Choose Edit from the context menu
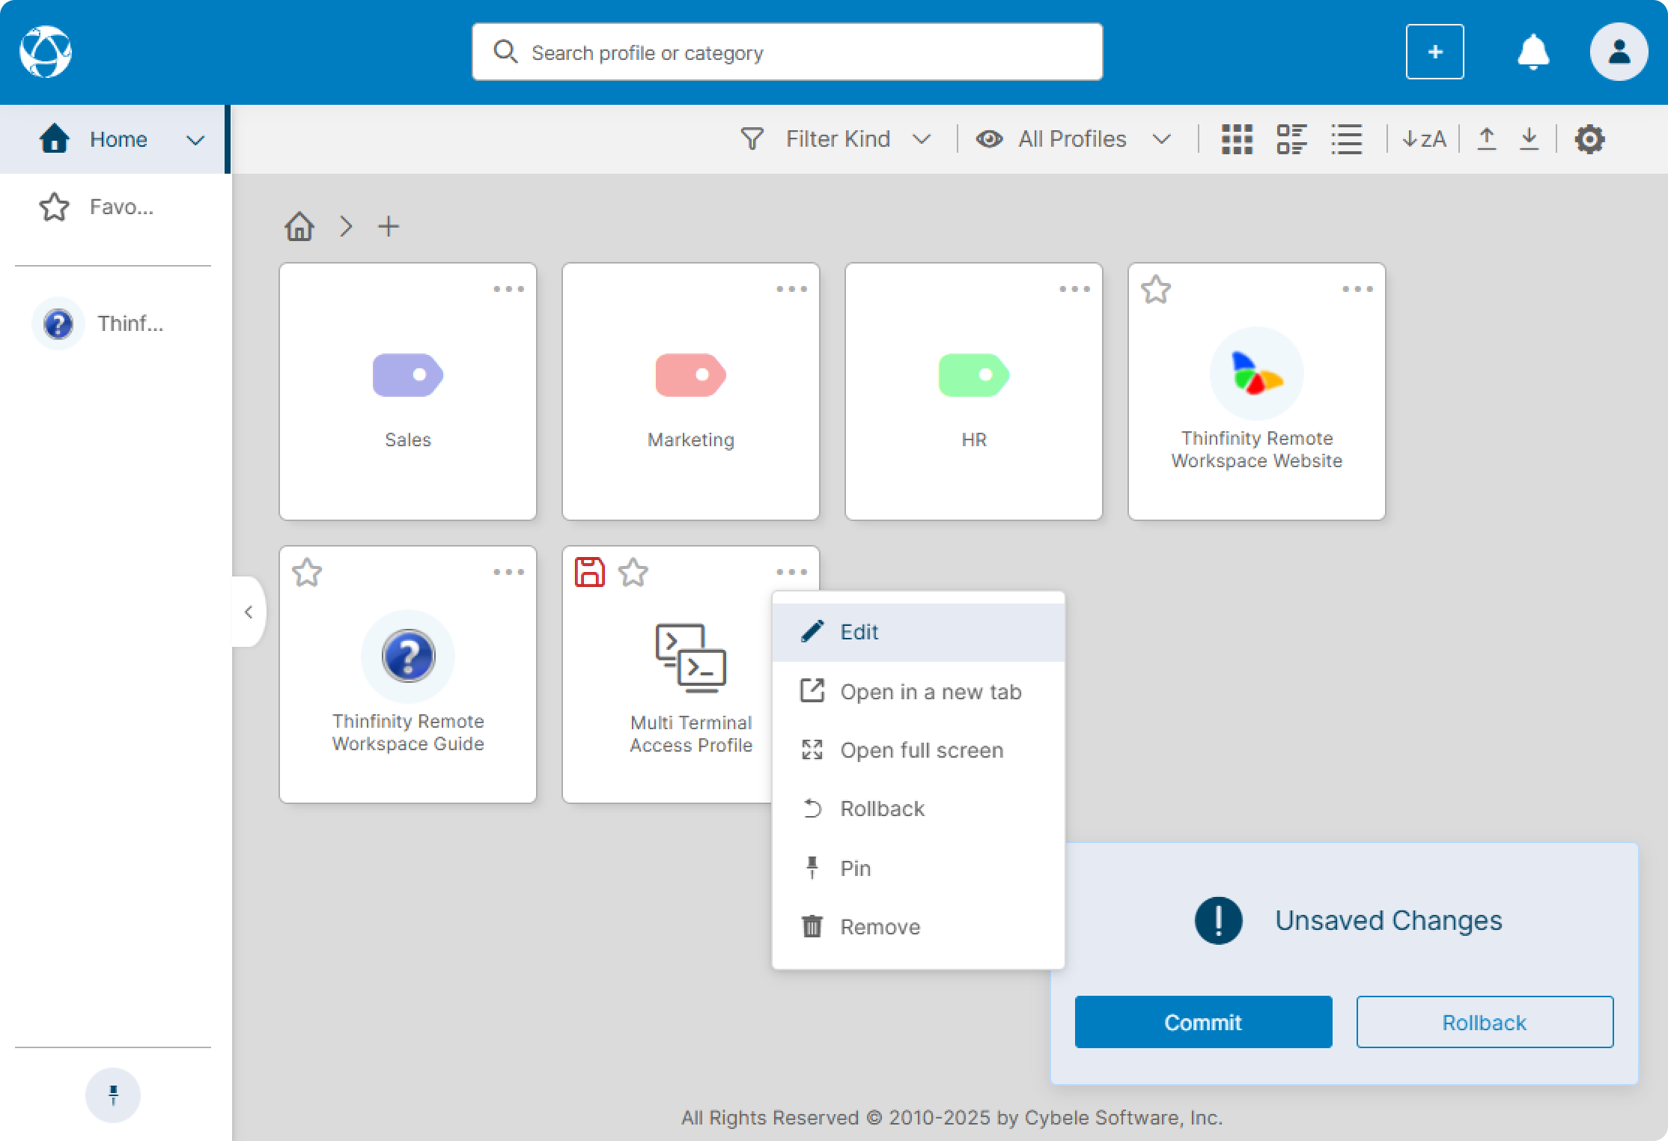Viewport: 1668px width, 1141px height. point(918,632)
